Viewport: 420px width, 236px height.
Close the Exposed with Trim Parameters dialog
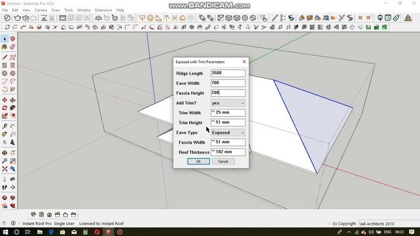click(244, 62)
